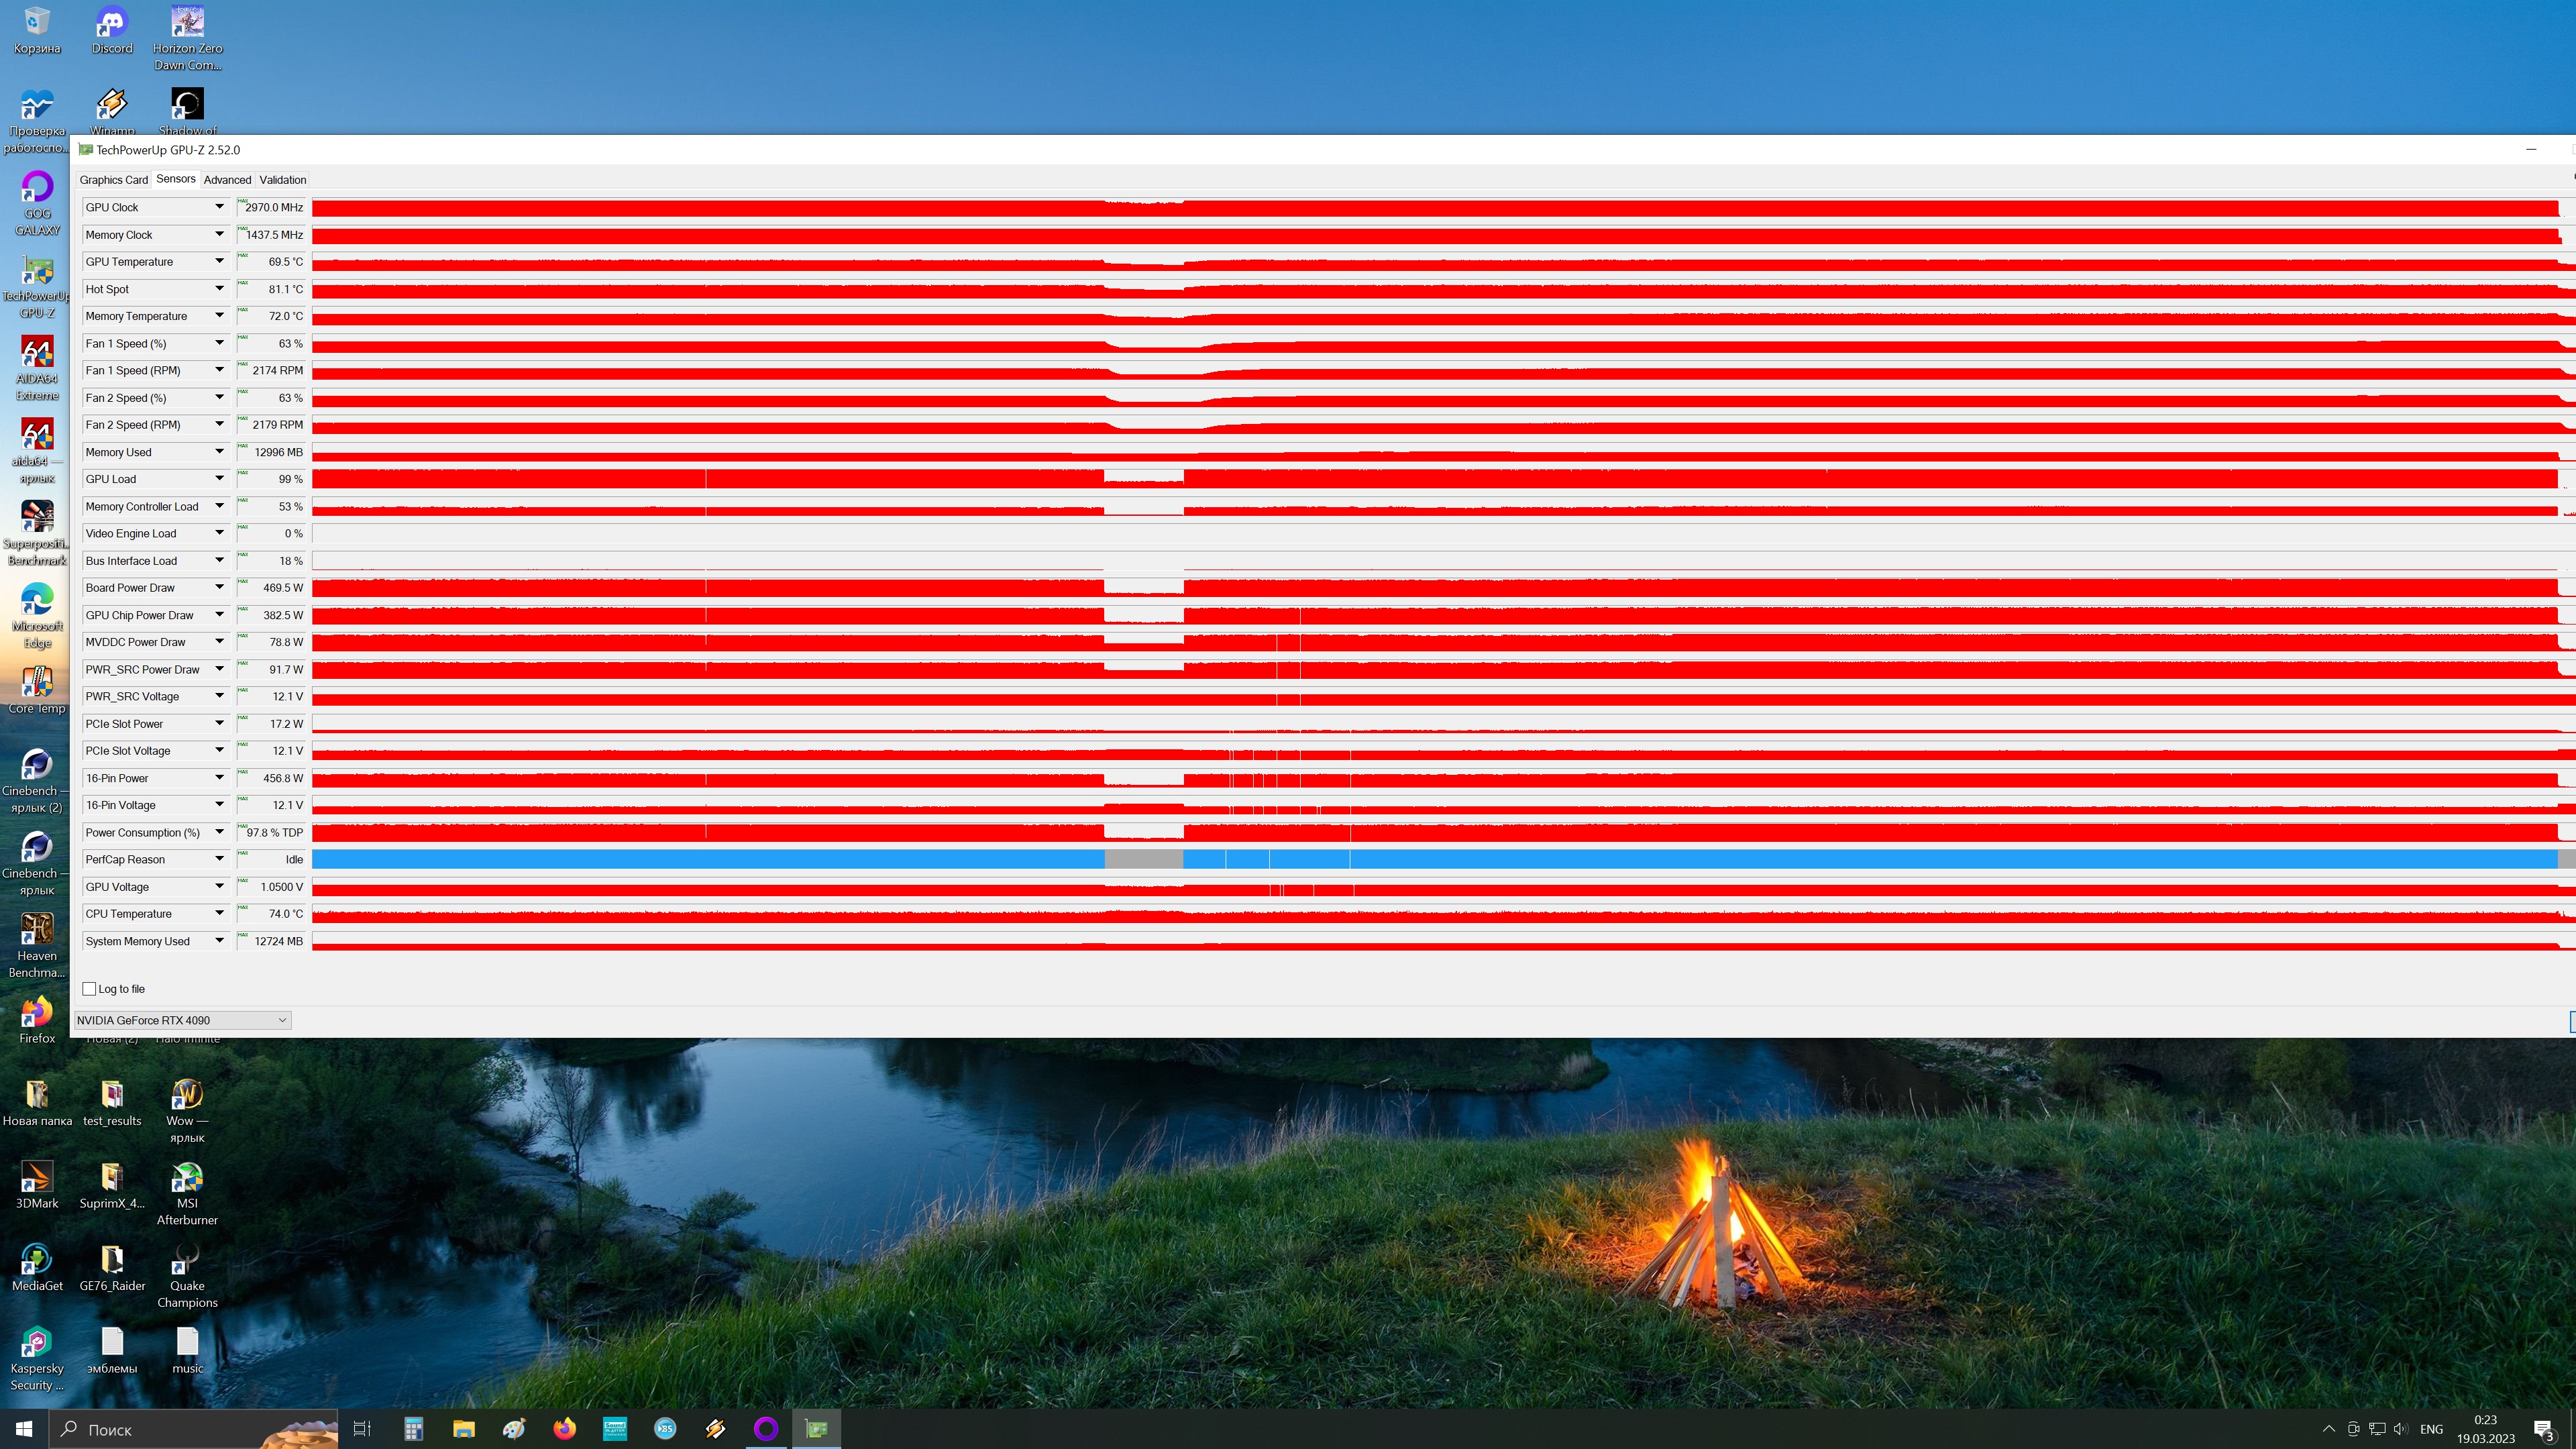This screenshot has width=2576, height=1449.
Task: Enable the Log to file checkbox
Action: point(90,989)
